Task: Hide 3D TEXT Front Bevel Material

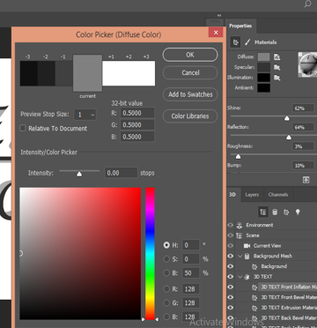Action: click(x=231, y=297)
